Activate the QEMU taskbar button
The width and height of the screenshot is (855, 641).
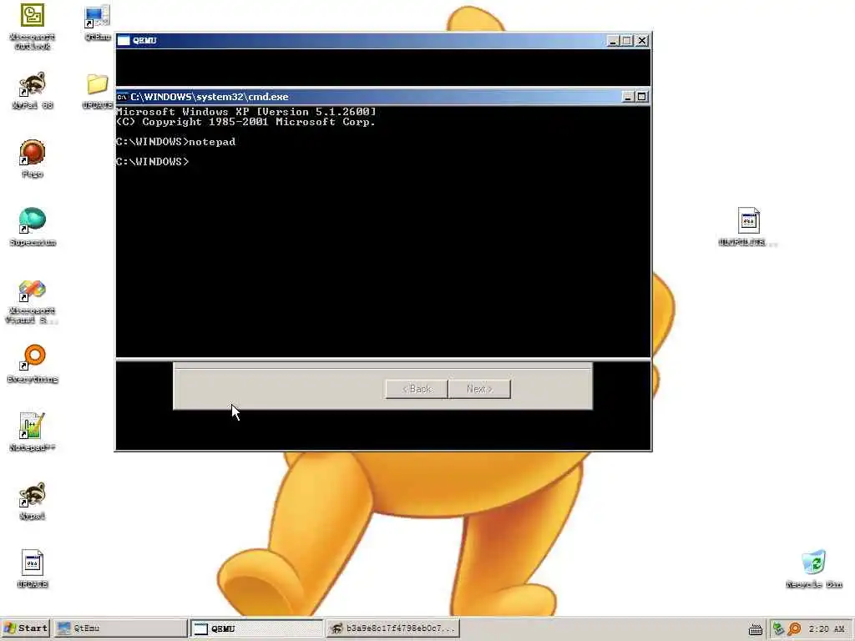point(256,628)
